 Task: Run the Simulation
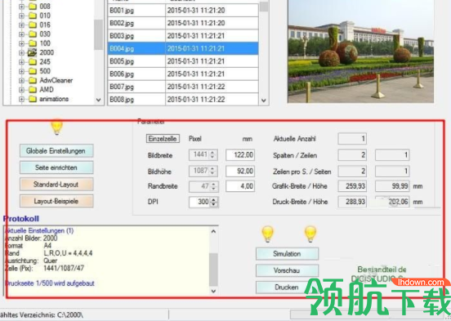click(287, 254)
